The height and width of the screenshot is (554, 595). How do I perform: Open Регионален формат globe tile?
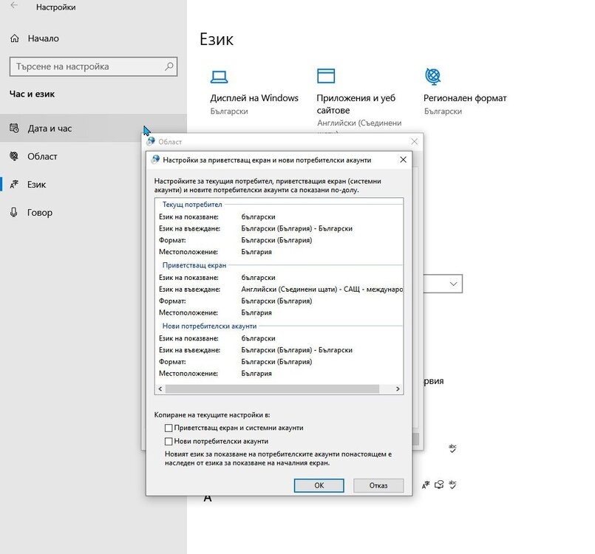pos(433,76)
